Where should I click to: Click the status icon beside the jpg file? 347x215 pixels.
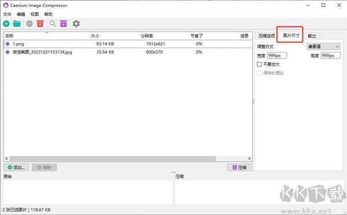[x=8, y=52]
